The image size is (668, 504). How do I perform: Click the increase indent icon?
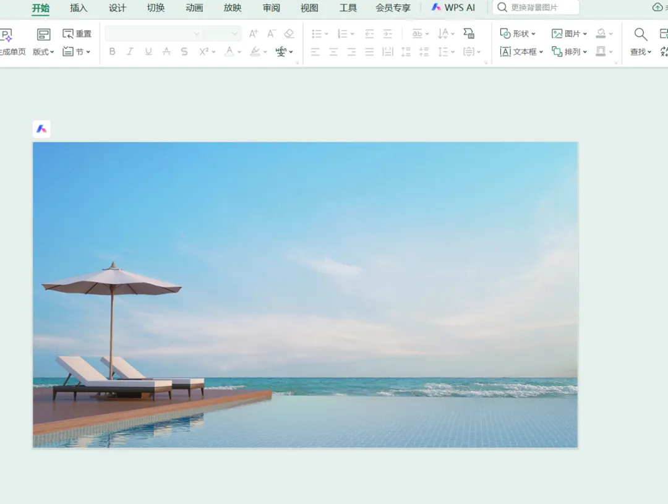coord(388,33)
